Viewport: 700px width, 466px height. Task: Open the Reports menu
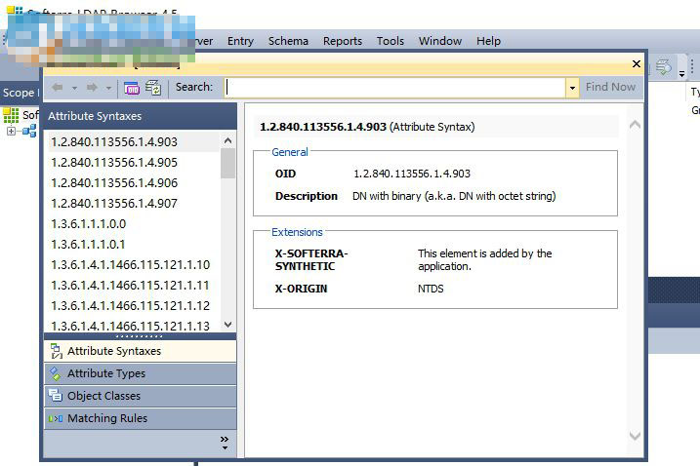(x=343, y=41)
